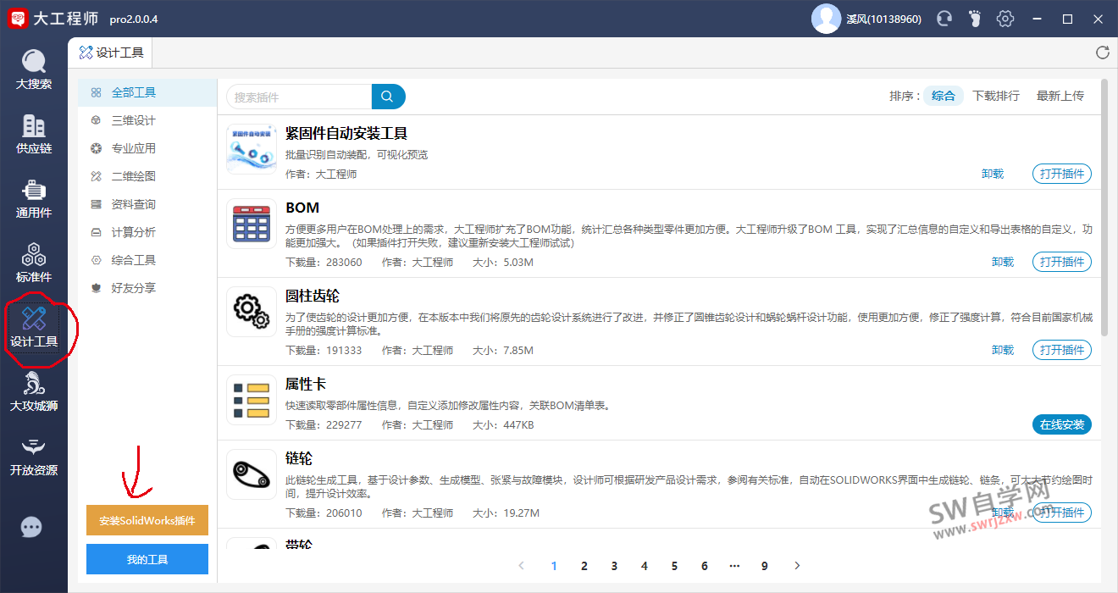This screenshot has height=593, width=1118.
Task: Select the 综合 sort option
Action: (943, 96)
